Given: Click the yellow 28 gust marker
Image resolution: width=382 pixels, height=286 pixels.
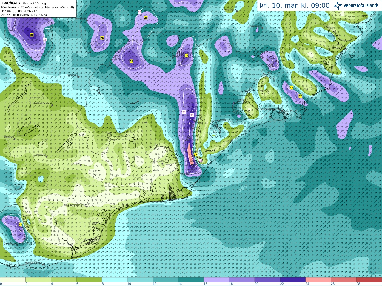Looking at the screenshot, I should (x=146, y=18).
